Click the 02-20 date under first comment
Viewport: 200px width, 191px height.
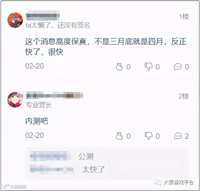point(34,66)
